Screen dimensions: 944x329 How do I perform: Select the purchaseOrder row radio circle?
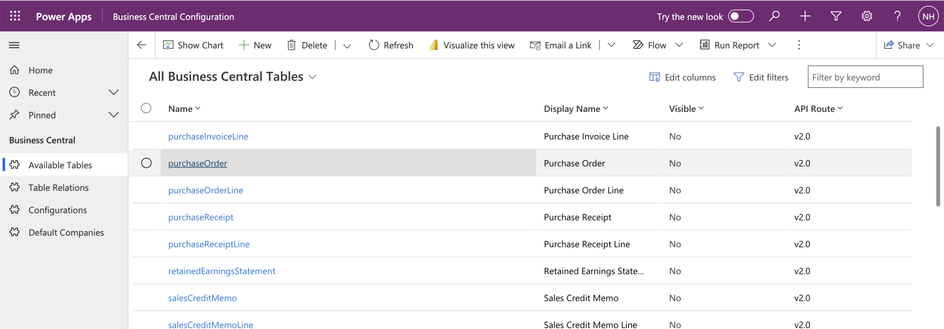pyautogui.click(x=147, y=163)
